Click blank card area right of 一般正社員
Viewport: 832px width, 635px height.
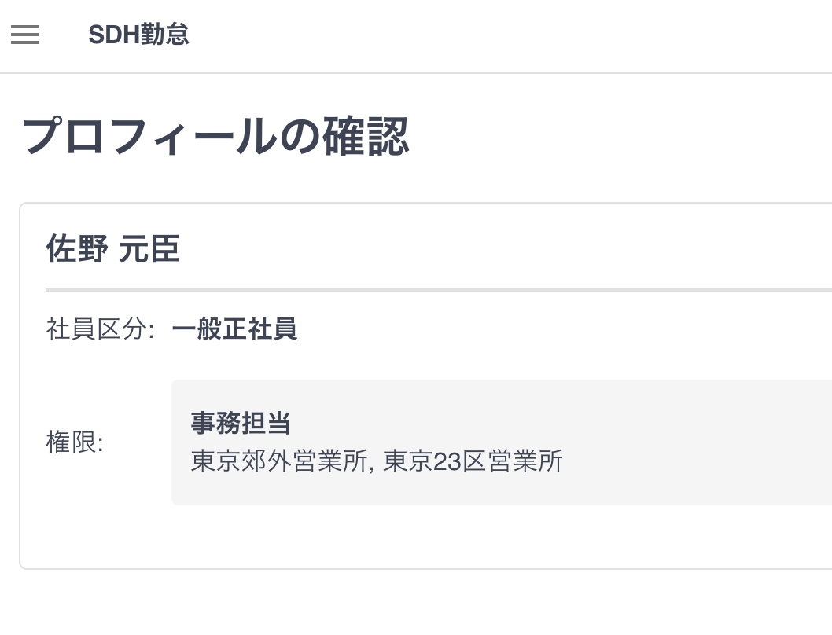(550, 329)
